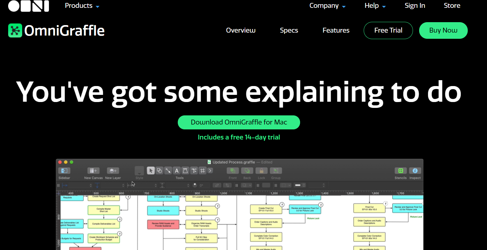Select the Text tool marked A
The height and width of the screenshot is (250, 487).
point(176,170)
